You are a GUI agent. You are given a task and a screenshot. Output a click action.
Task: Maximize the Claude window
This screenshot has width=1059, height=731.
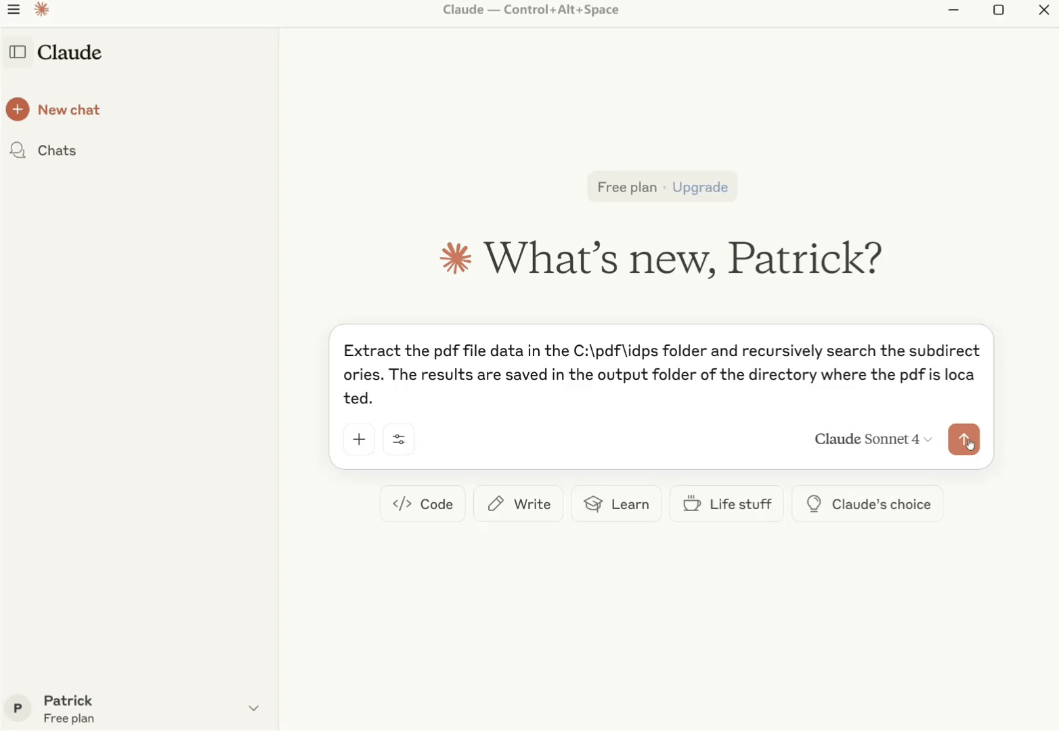tap(999, 10)
